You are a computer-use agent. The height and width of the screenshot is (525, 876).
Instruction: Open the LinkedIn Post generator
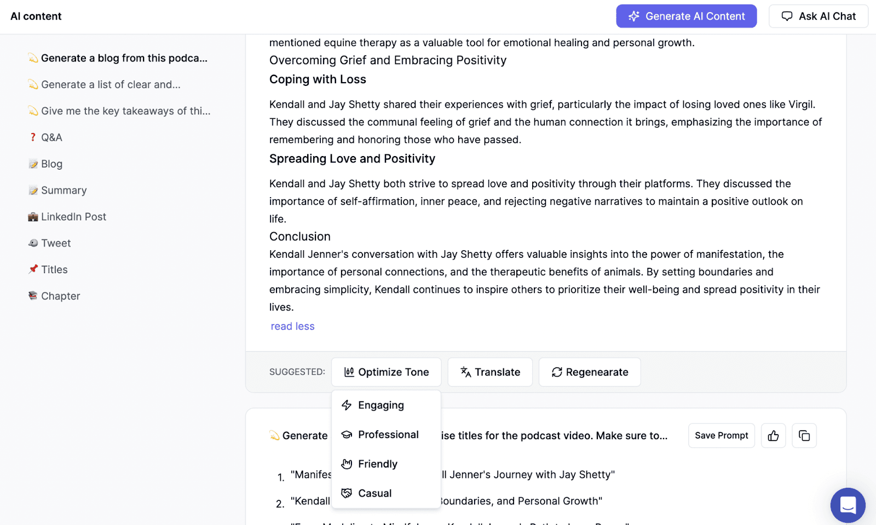(x=73, y=216)
